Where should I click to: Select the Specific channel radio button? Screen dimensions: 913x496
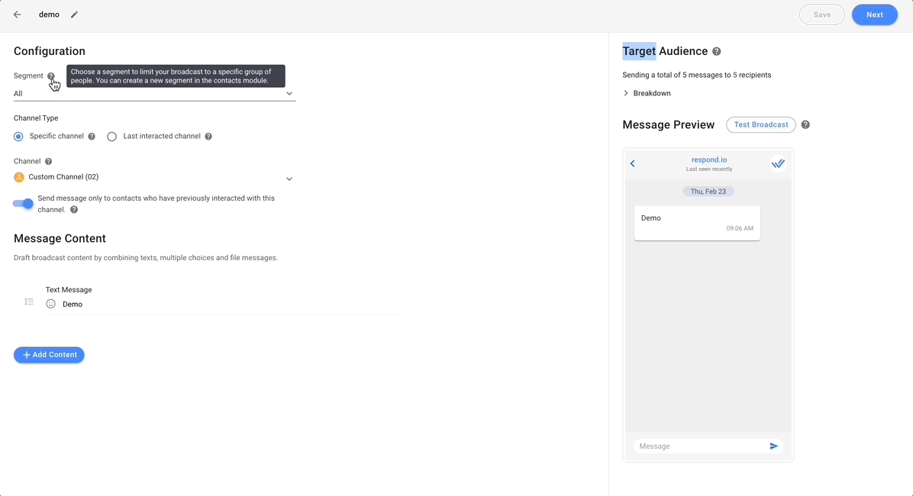pyautogui.click(x=19, y=137)
